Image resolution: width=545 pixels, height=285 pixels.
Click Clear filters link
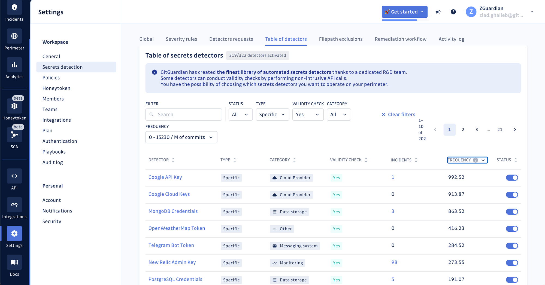(398, 115)
